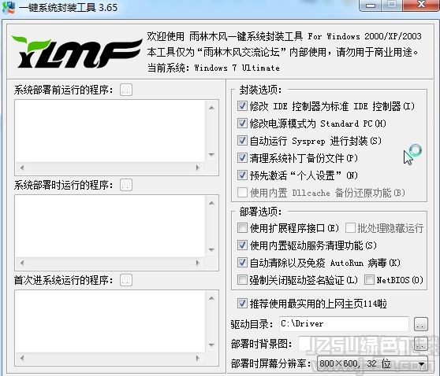Toggle 预先激活“个人设置” checkbox
Image resolution: width=440 pixels, height=376 pixels.
(242, 175)
